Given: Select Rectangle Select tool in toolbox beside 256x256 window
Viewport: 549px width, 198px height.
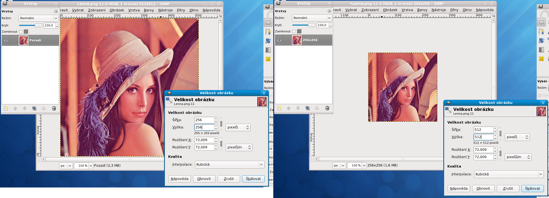Looking at the screenshot, I should coord(541,22).
